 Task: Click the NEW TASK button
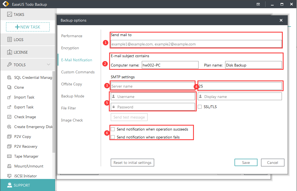(x=28, y=27)
